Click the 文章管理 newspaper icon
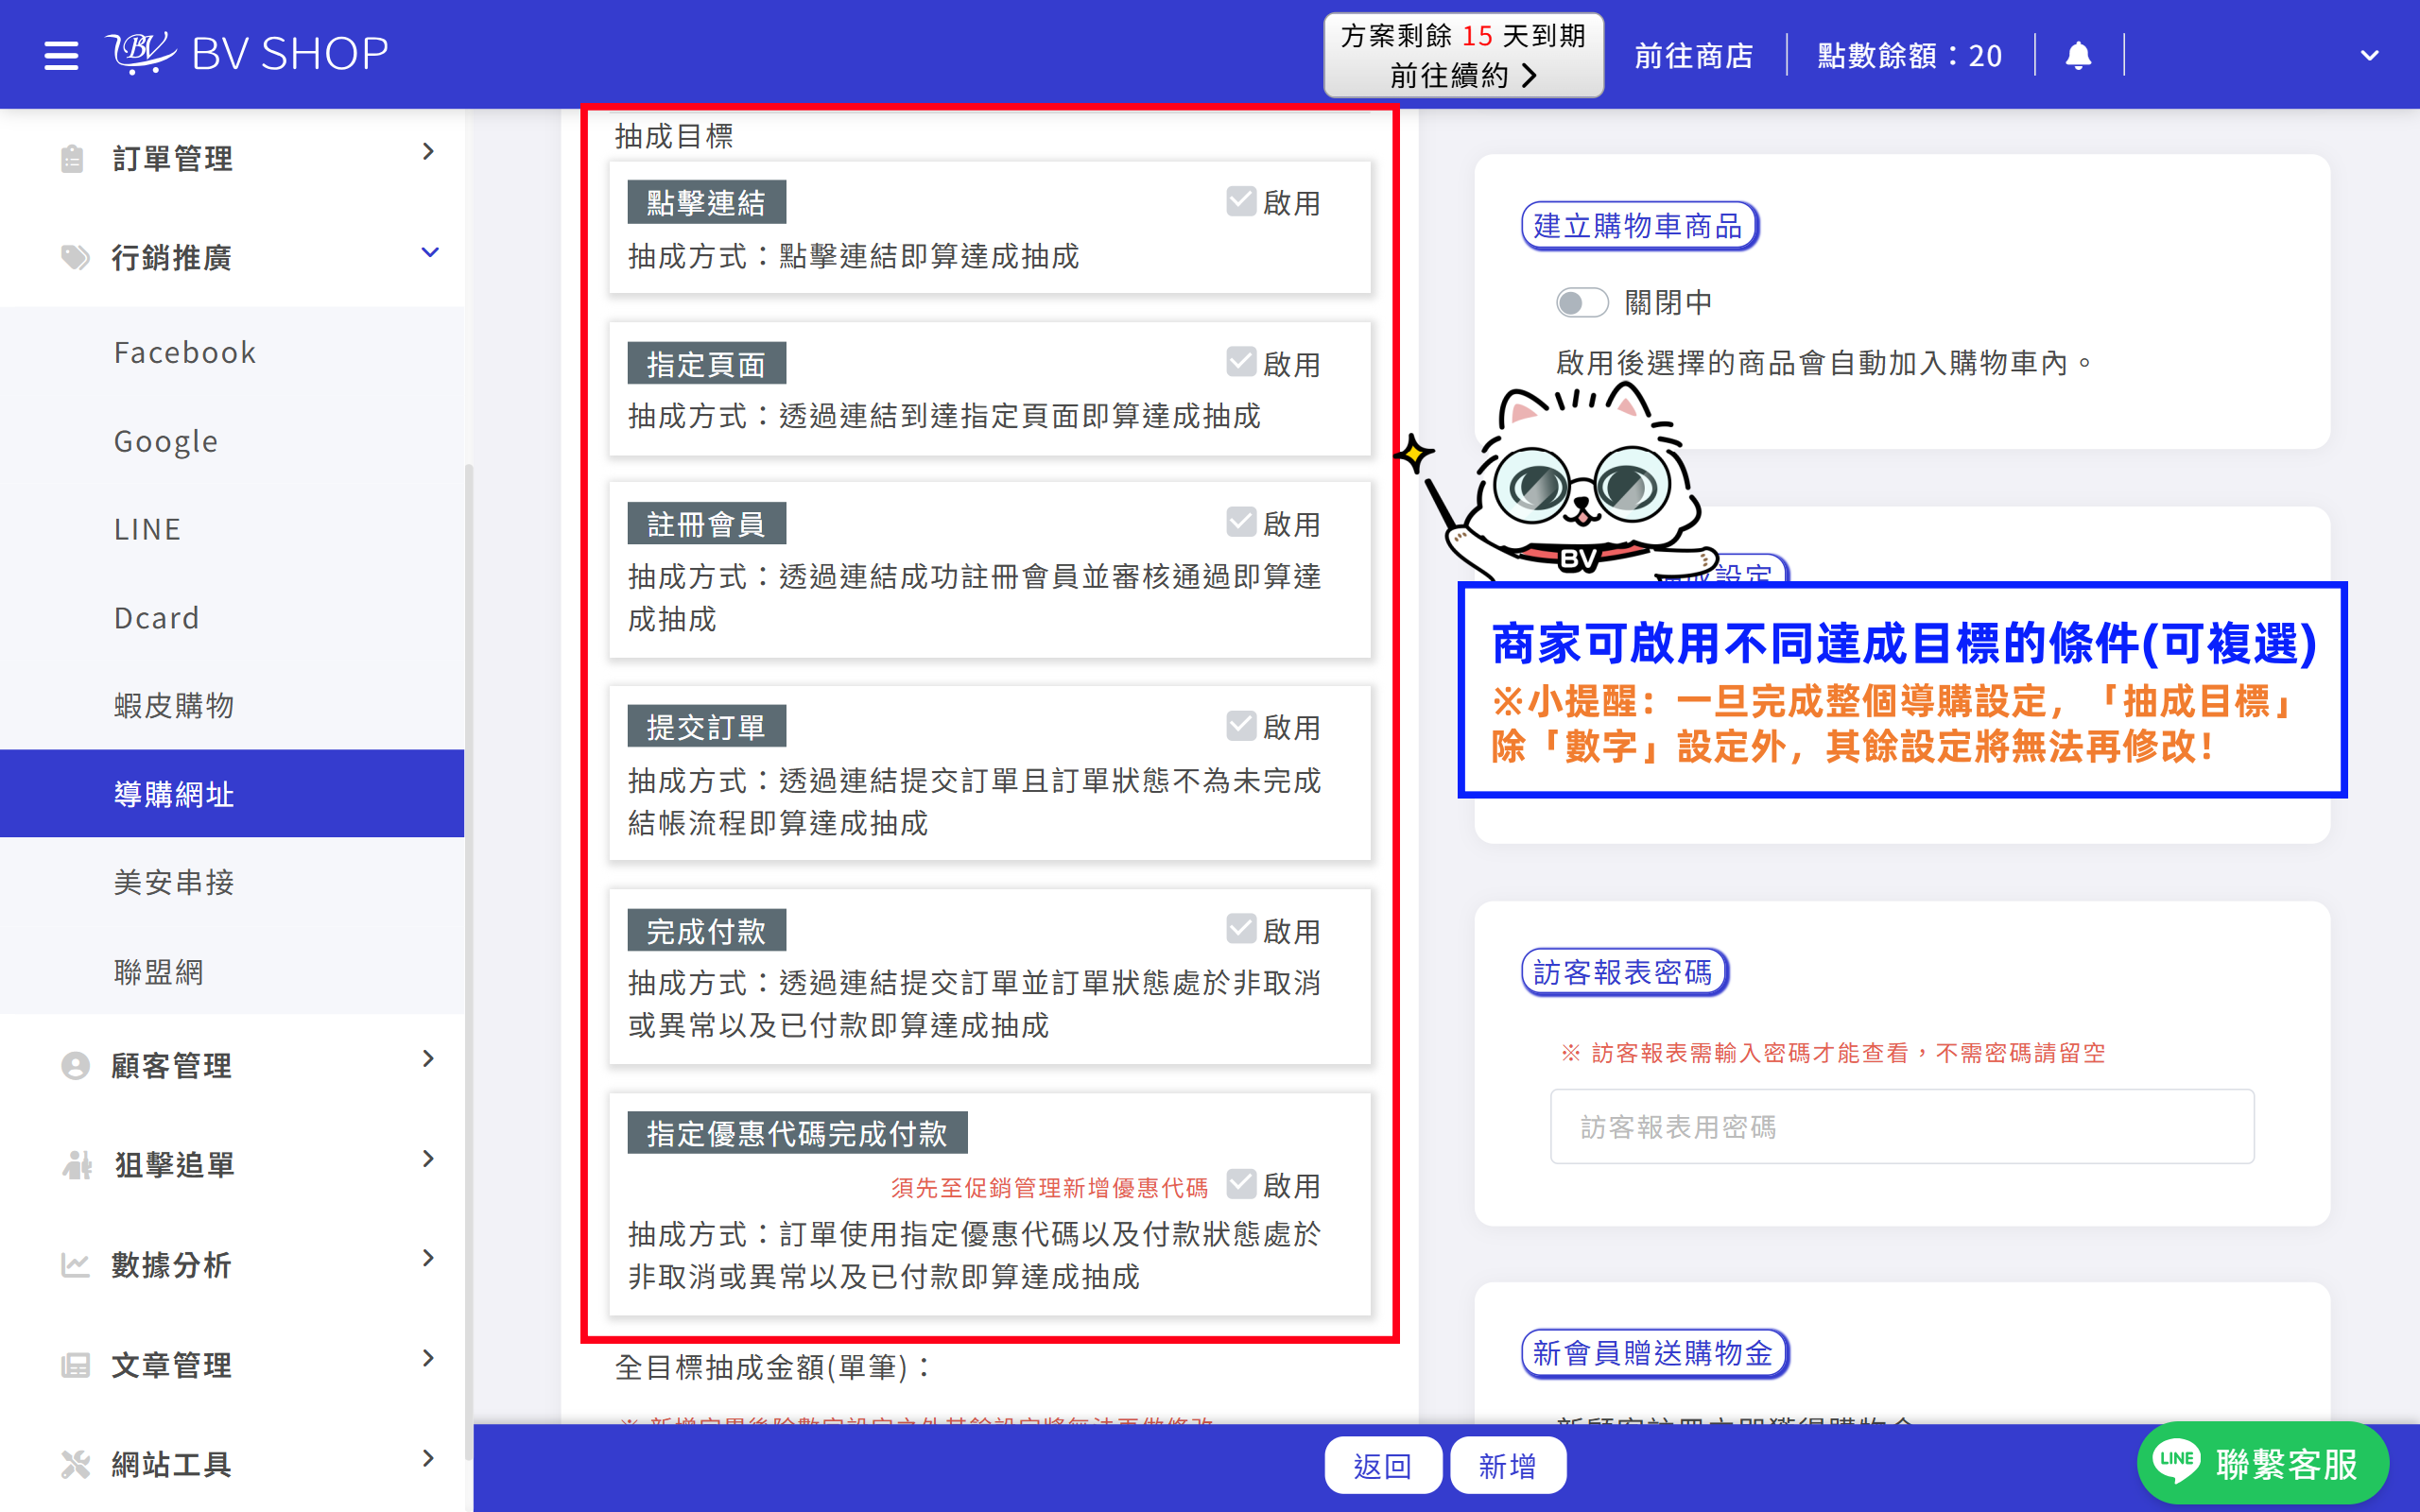Screen dimensions: 2420x1512 coord(75,1364)
